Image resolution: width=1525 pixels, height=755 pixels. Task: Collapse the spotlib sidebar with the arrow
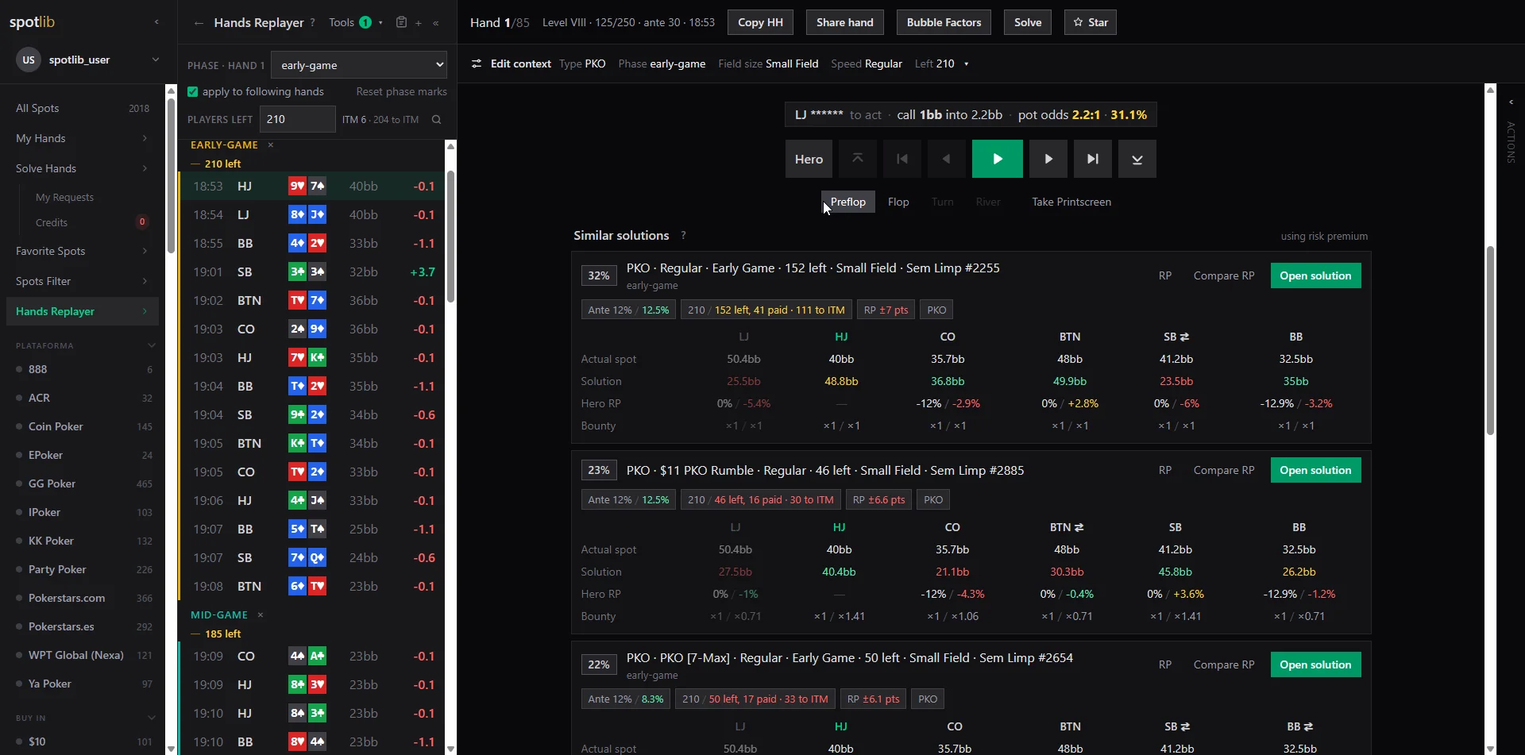click(x=156, y=22)
